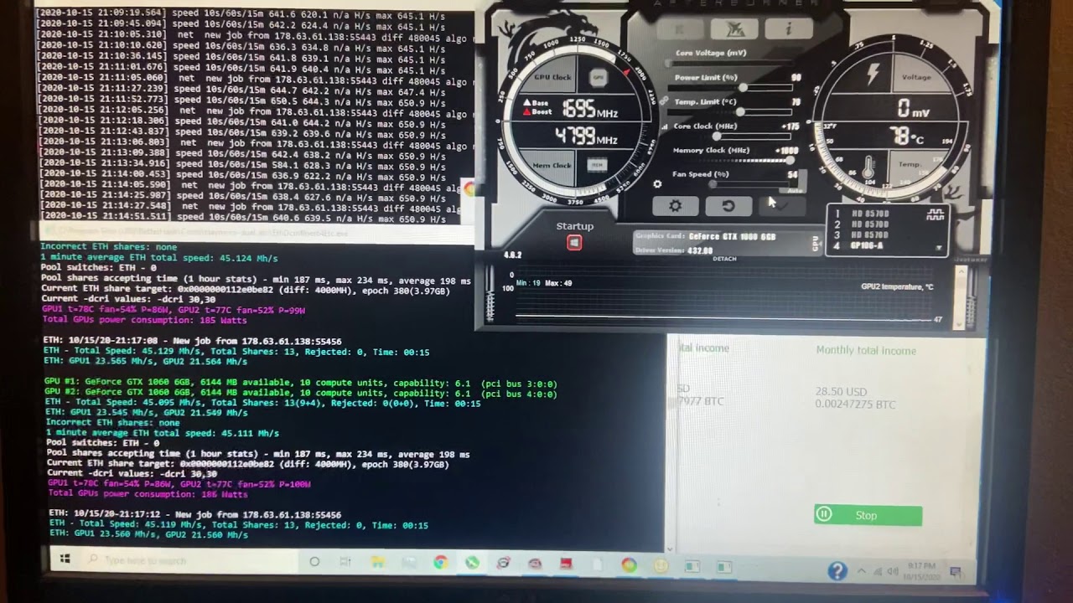This screenshot has height=603, width=1073.
Task: Click the Fan Speed (%) slider handle
Action: [x=713, y=184]
